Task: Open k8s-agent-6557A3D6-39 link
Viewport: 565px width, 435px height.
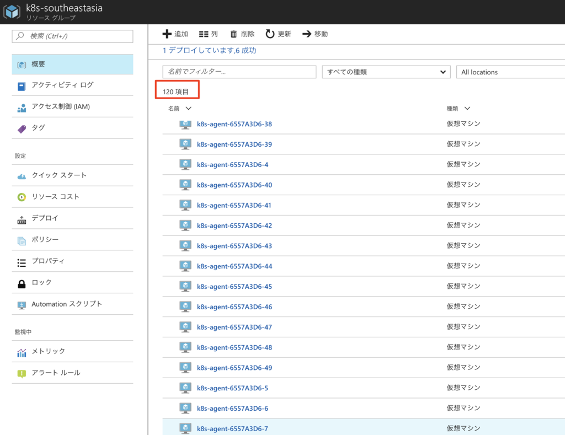Action: pos(234,144)
